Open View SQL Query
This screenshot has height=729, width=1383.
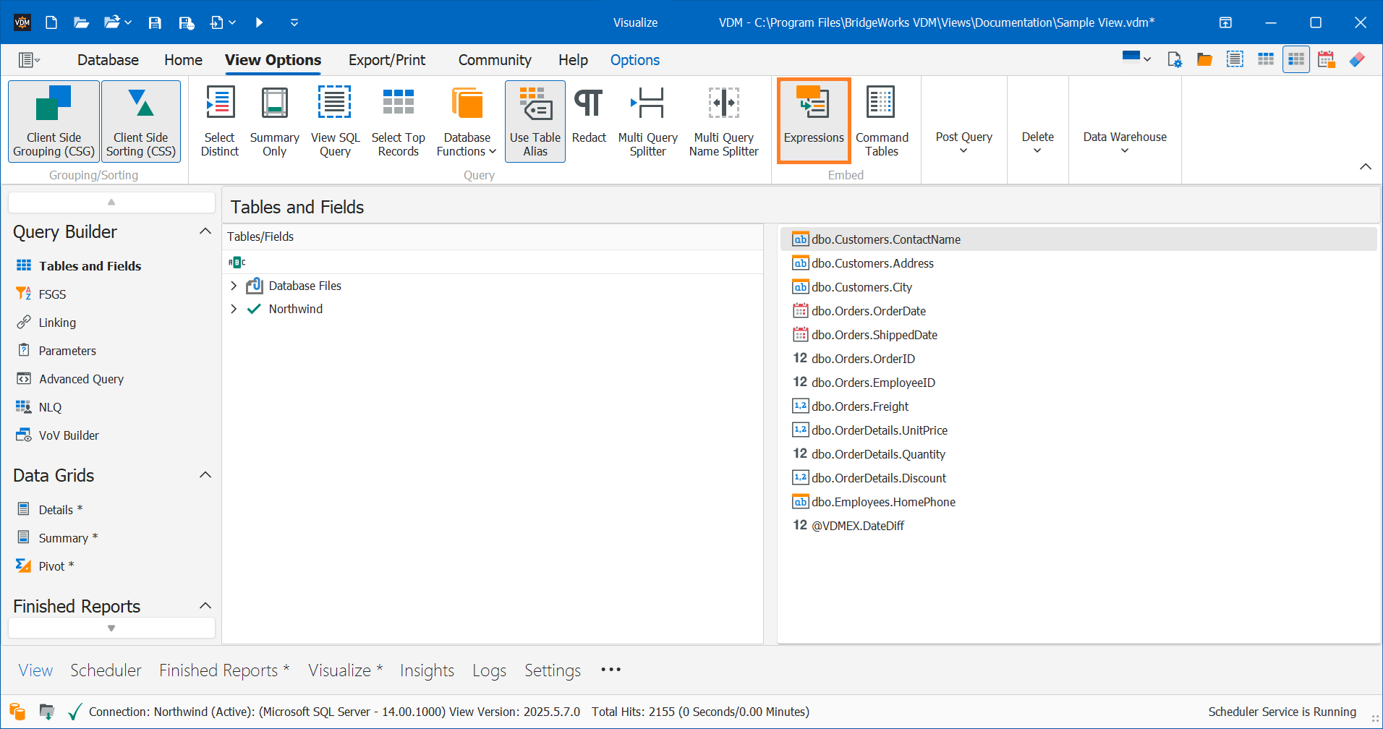pyautogui.click(x=335, y=121)
